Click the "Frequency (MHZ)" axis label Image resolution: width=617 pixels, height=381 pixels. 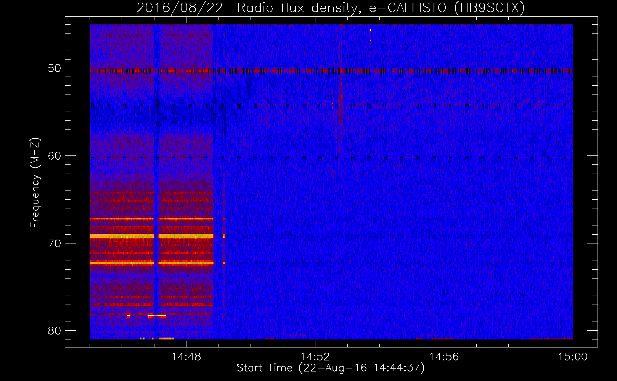coord(35,183)
